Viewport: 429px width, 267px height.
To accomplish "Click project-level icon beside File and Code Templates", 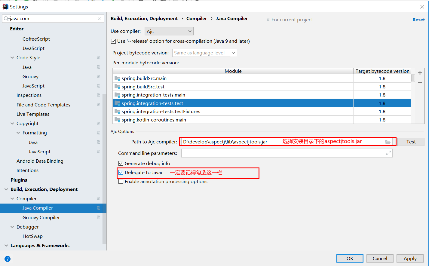I will click(x=98, y=105).
